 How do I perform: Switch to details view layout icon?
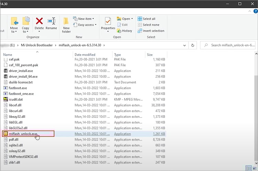pos(248,168)
